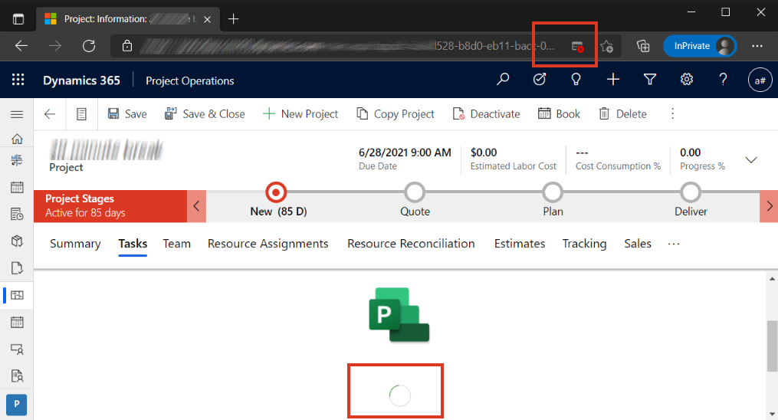Go back using the form back arrow

click(50, 114)
